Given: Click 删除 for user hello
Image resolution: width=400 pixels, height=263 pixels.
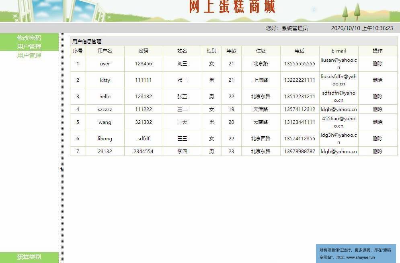Looking at the screenshot, I should point(377,97).
